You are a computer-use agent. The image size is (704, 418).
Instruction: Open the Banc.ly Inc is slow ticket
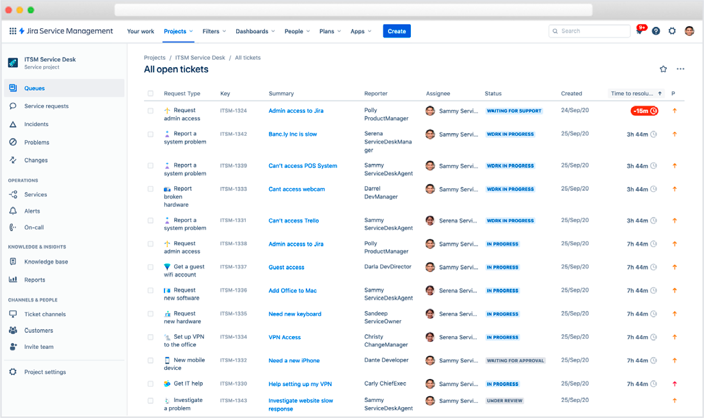(292, 134)
